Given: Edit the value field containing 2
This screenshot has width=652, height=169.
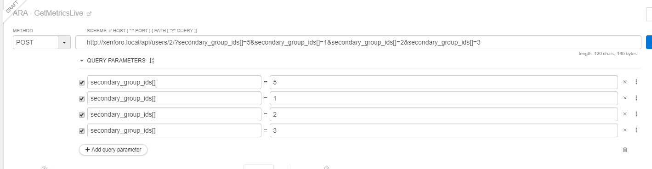Looking at the screenshot, I should click(x=443, y=114).
